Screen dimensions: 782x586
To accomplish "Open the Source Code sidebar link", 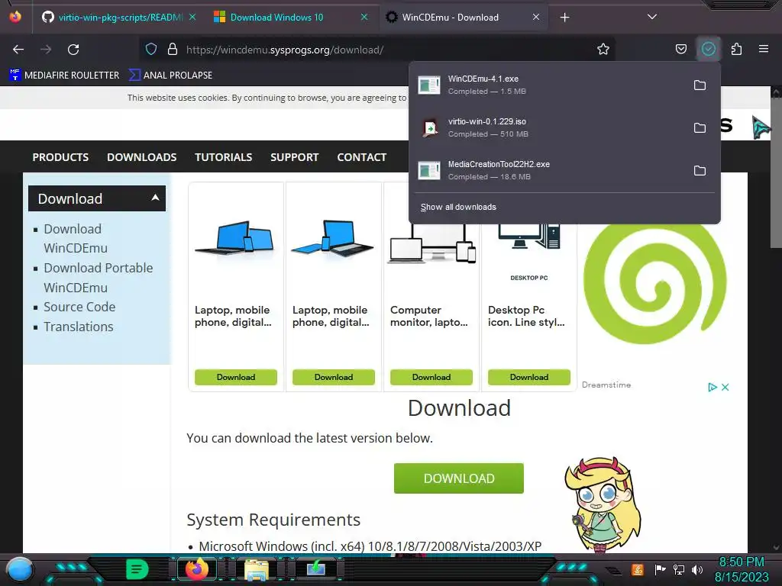I will [x=79, y=307].
